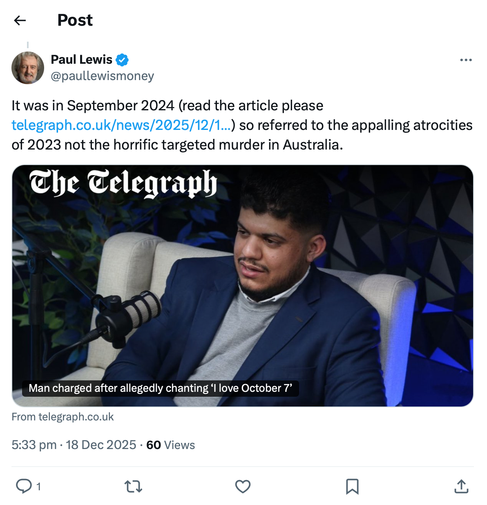
Task: Bookmark this post
Action: 352,486
